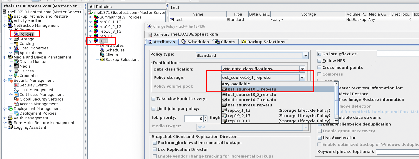The image size is (419, 159).
Task: Click the Storage column header
Action: coord(308,14)
